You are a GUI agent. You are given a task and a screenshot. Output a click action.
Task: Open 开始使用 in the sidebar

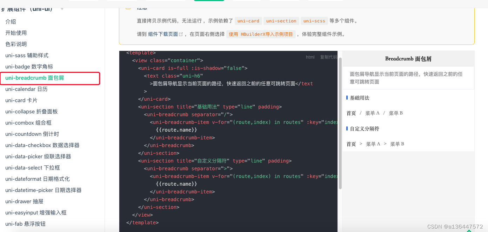16,33
